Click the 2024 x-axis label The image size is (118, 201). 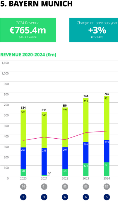coord(107,178)
